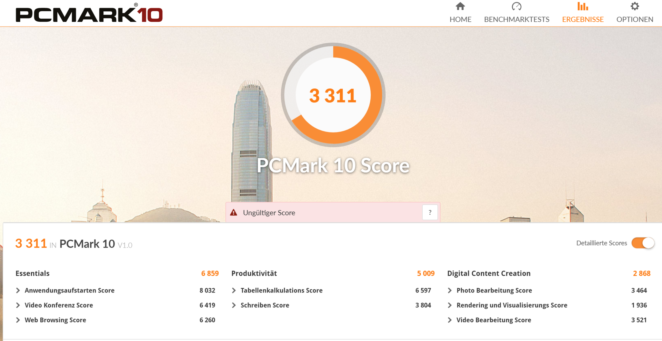662x341 pixels.
Task: Click the Ergebnisse bar chart icon
Action: click(583, 6)
